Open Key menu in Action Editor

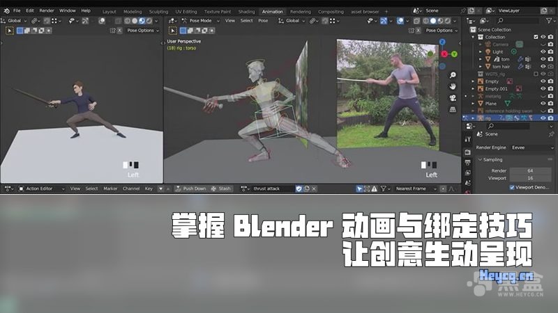[149, 188]
